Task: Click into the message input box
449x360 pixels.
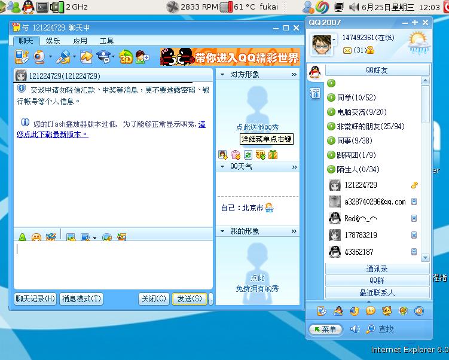Action: click(113, 265)
